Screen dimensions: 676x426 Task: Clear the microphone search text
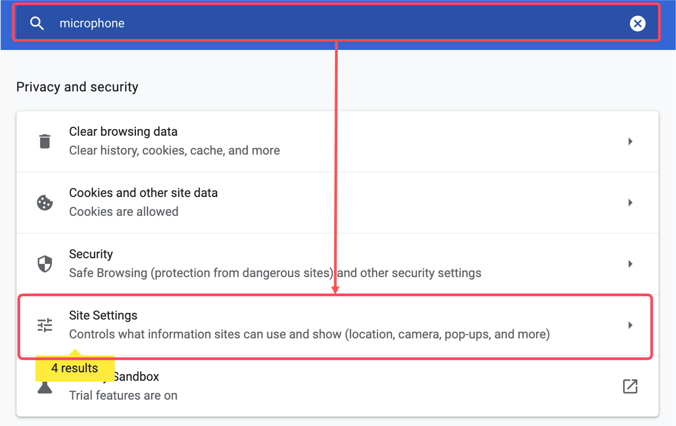tap(637, 23)
